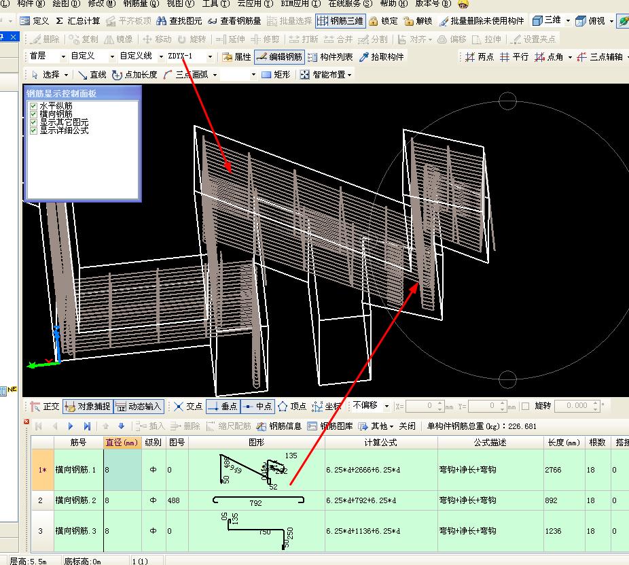
Task: Enable the 旋转 rotate checkbox
Action: tap(526, 407)
